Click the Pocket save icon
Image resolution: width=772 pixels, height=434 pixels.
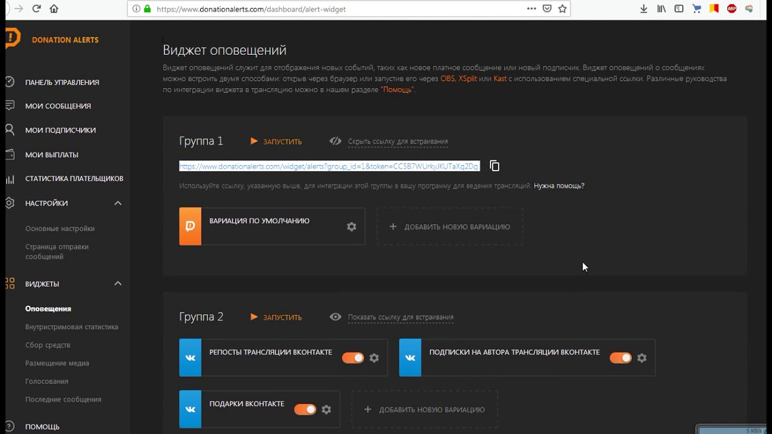(547, 8)
